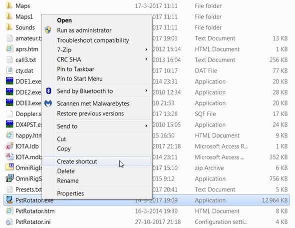The height and width of the screenshot is (228, 295).
Task: Choose Open from the context menu
Action: [64, 20]
